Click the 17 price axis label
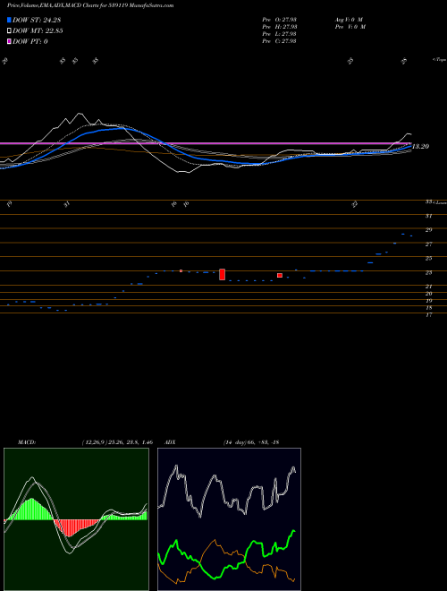 (x=428, y=315)
